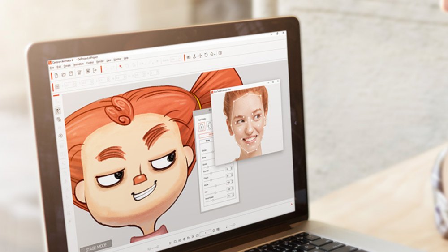The height and width of the screenshot is (252, 448).
Task: Click the current frame number field
Action: pos(206,233)
